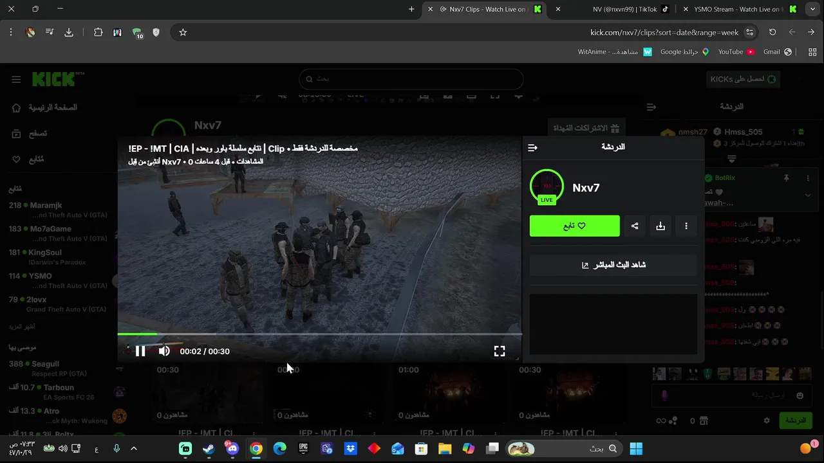Open Discord from the taskbar

click(232, 449)
